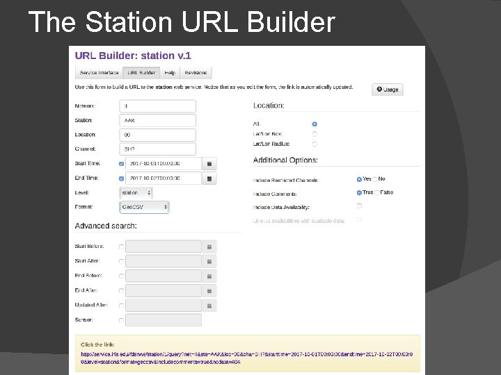Open the Level dropdown
The image size is (501, 375).
[x=136, y=192]
